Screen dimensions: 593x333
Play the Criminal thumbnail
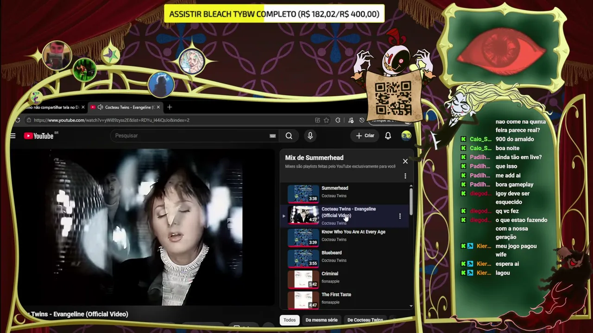tap(303, 279)
